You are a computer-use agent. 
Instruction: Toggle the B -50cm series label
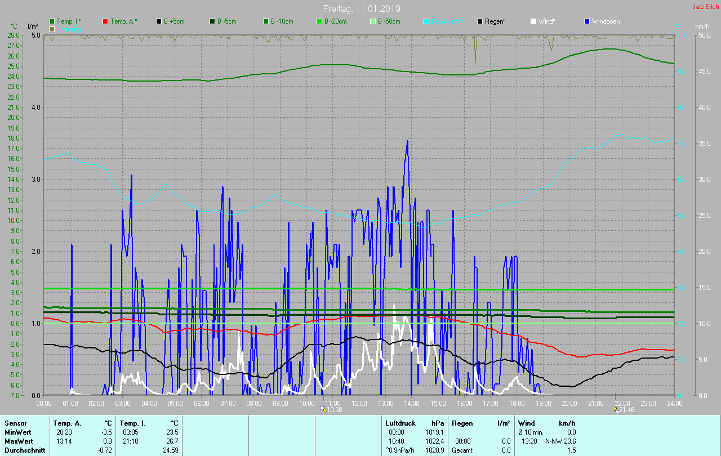point(389,21)
